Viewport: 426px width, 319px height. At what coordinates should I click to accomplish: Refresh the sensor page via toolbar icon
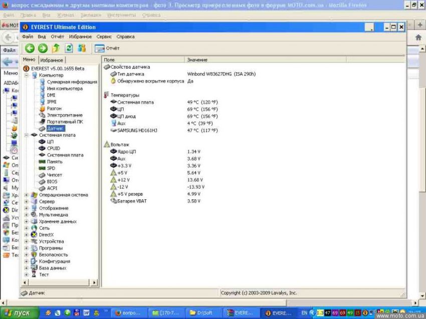point(69,48)
